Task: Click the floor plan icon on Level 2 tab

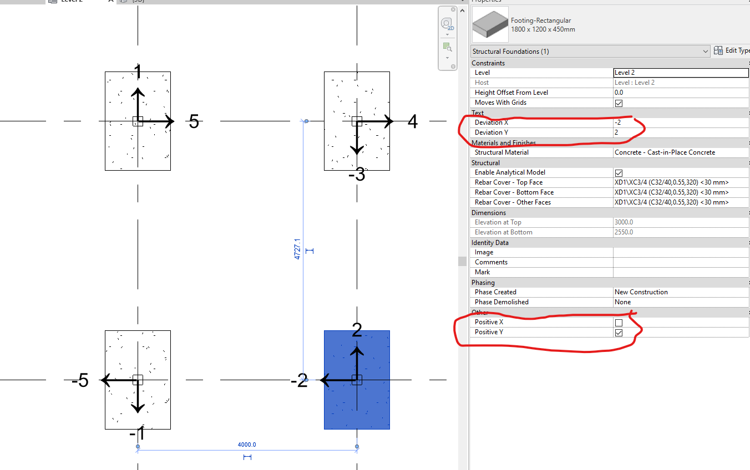Action: [x=53, y=2]
